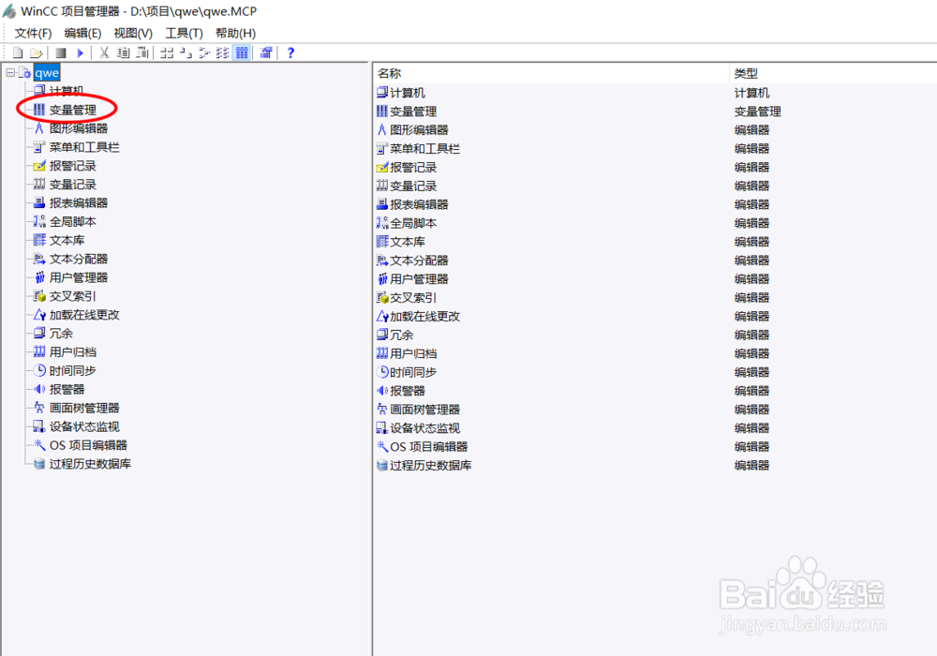Select 报警器 in the left tree
937x656 pixels.
(67, 389)
